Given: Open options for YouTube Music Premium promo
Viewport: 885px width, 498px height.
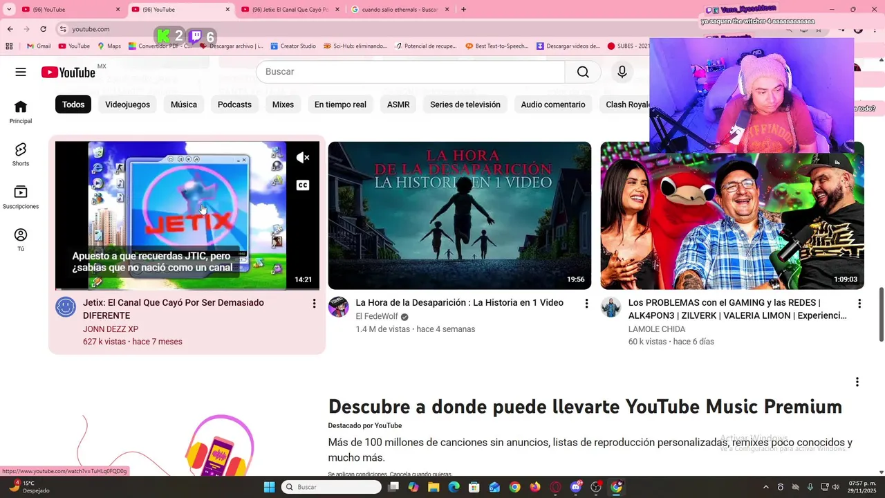Looking at the screenshot, I should coord(857,382).
